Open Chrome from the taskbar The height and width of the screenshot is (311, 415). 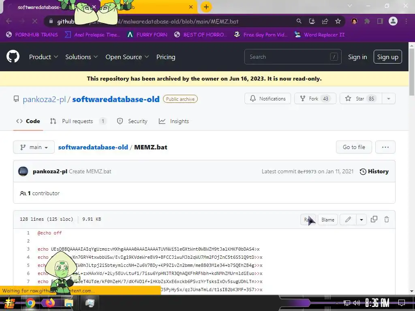click(30, 303)
